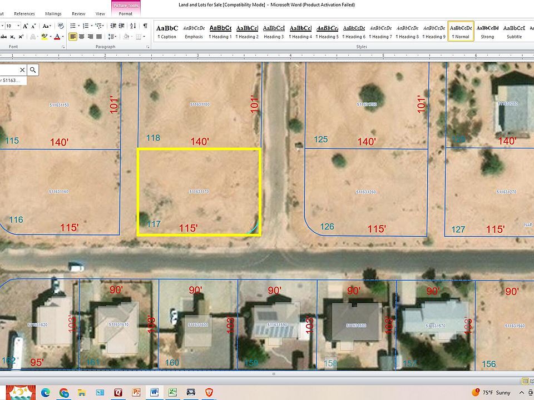Start a bulleted list
534x400 pixels.
click(x=72, y=26)
